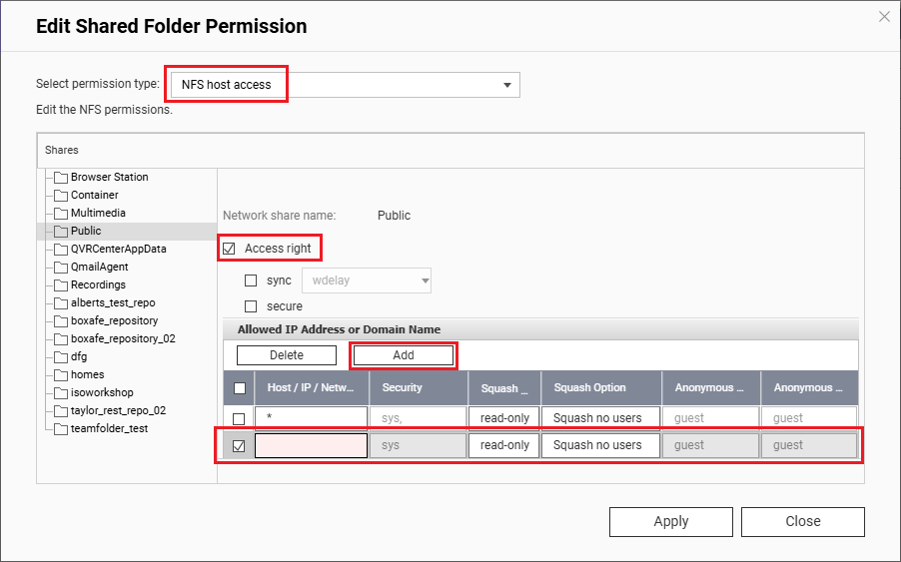Click the empty Host/IP input field

click(311, 445)
